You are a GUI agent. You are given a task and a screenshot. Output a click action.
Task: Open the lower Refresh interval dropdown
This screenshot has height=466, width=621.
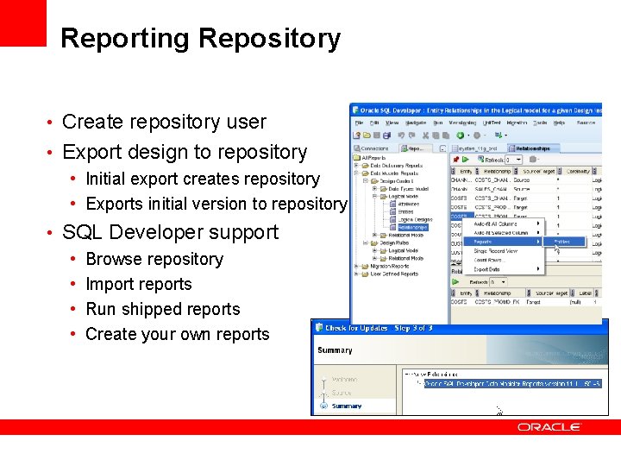click(x=503, y=282)
